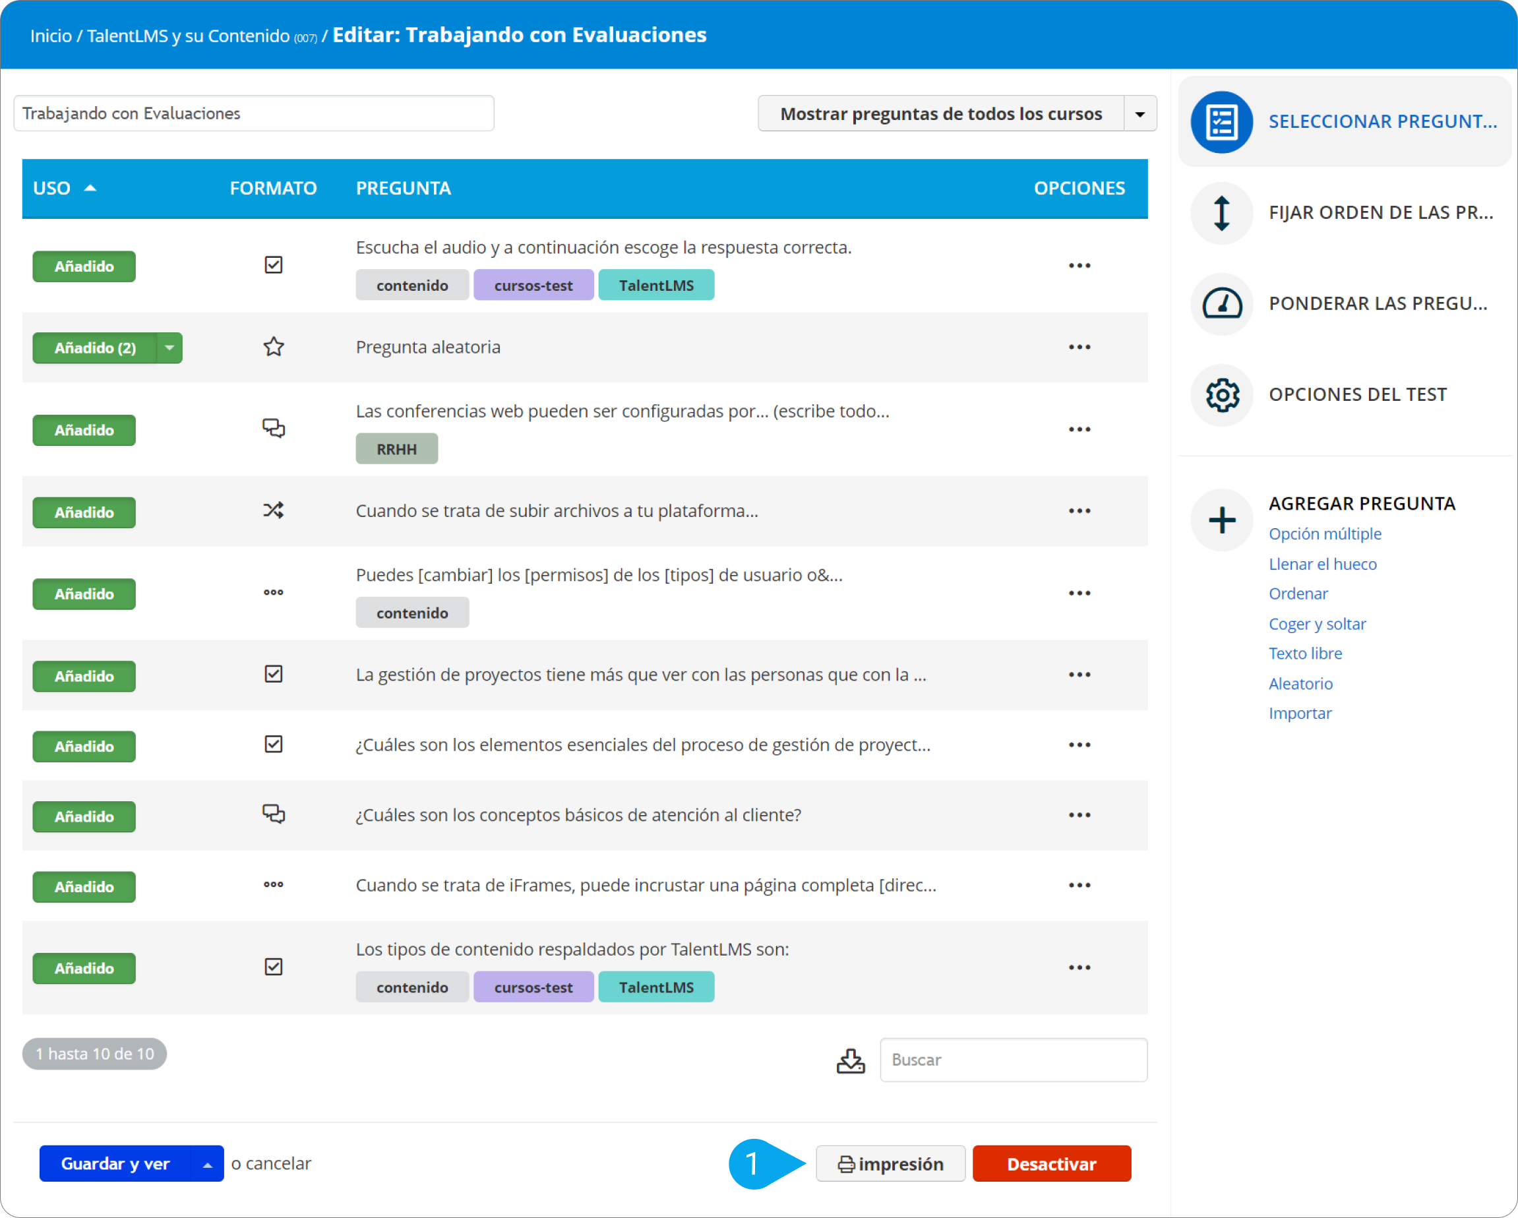Click the Seleccionar preguntas list icon
The image size is (1518, 1218).
1221,122
